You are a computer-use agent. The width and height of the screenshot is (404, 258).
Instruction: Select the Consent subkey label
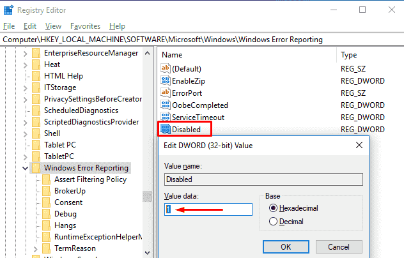click(x=68, y=202)
